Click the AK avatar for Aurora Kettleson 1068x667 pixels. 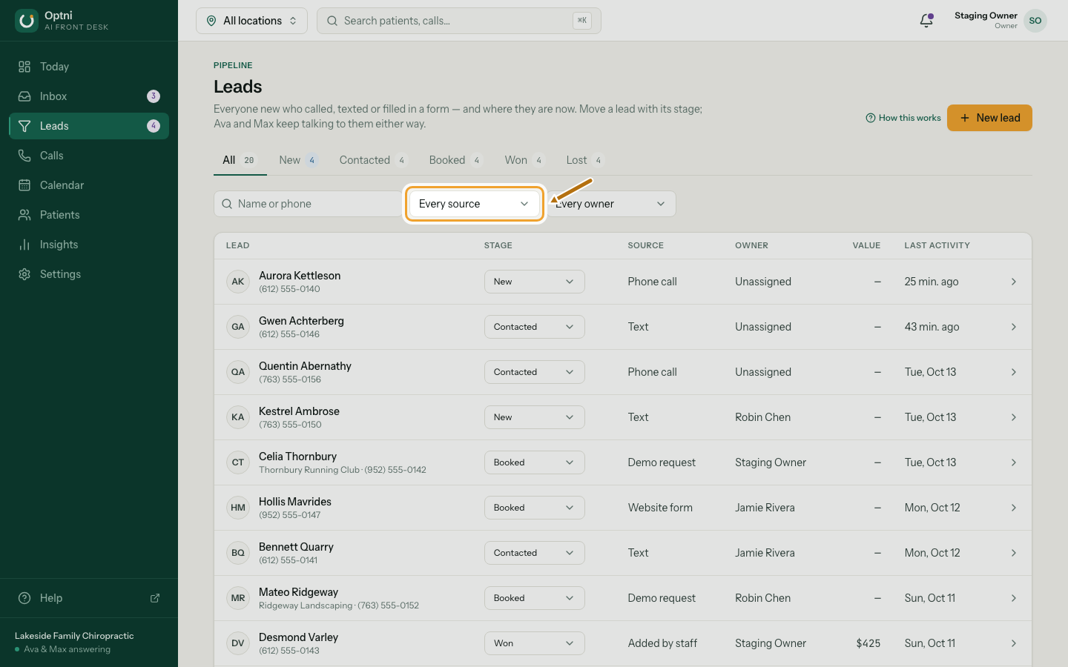click(x=238, y=282)
